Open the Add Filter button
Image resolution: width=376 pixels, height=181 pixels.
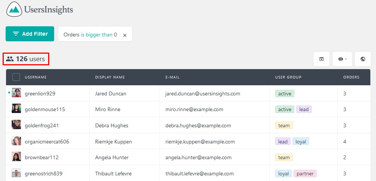click(30, 34)
